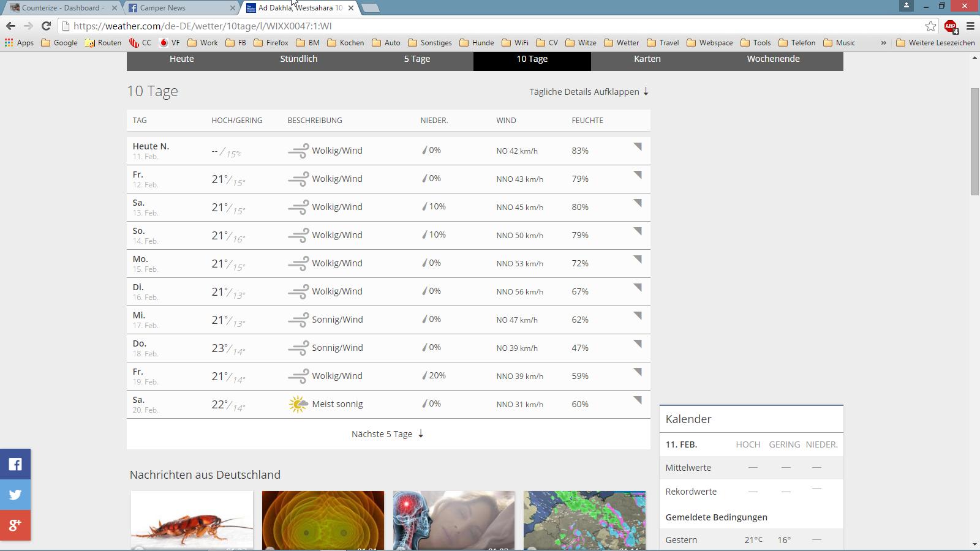
Task: Click Tägliche Details Aufklappen
Action: pyautogui.click(x=589, y=92)
